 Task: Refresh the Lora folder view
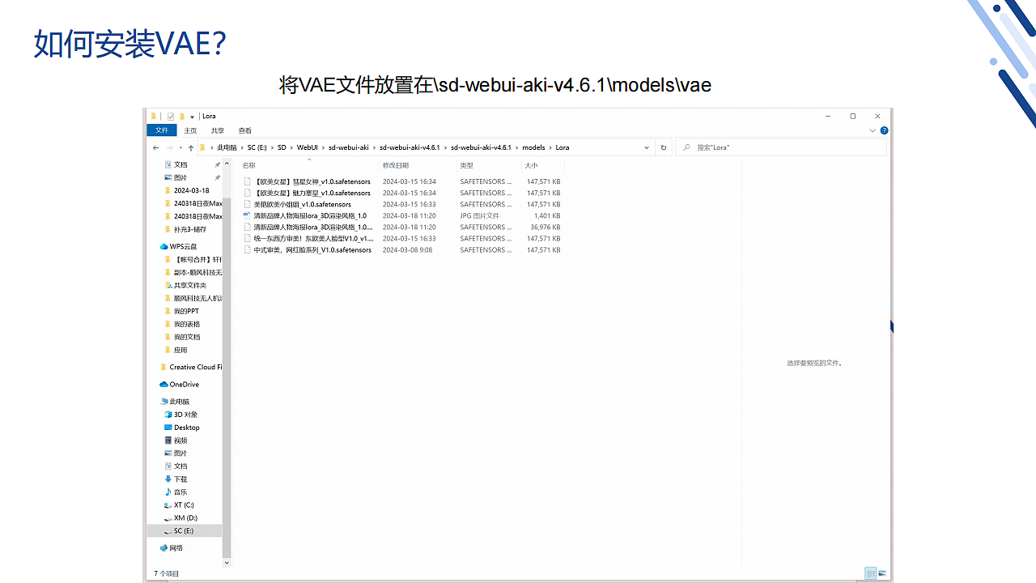pyautogui.click(x=663, y=147)
